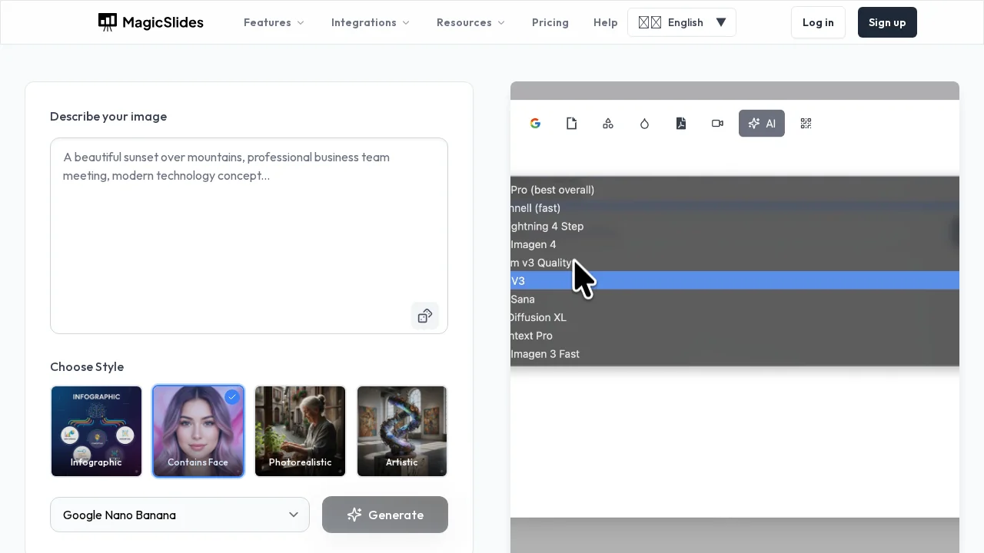
Task: Click the AI toolbar button
Action: pyautogui.click(x=762, y=123)
